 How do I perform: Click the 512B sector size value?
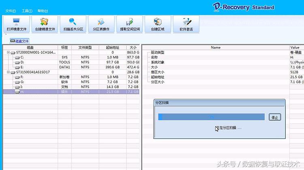294,72
